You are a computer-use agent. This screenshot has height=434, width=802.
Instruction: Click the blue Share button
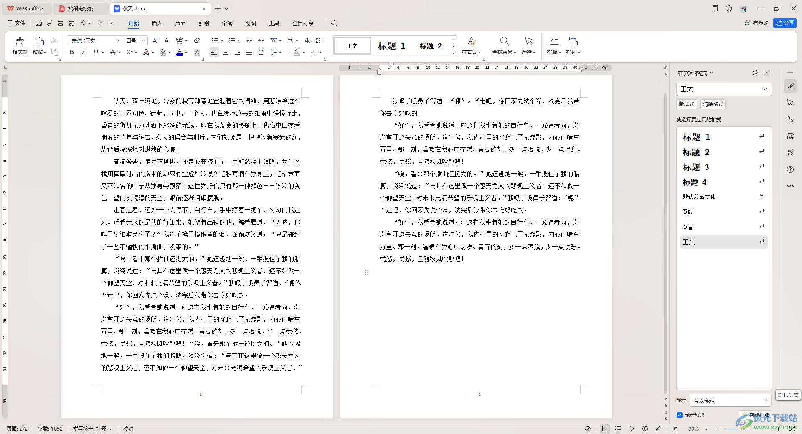(x=785, y=23)
